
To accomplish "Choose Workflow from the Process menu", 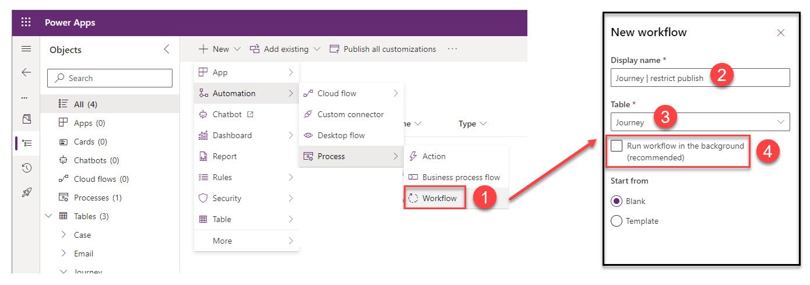I will tap(456, 198).
